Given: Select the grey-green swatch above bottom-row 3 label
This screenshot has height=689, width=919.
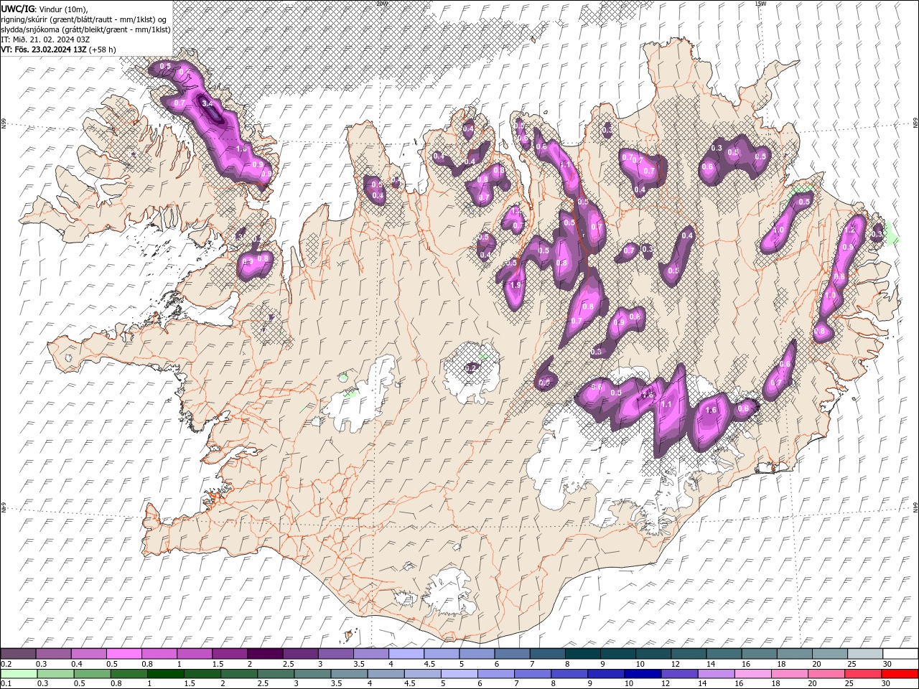Looking at the screenshot, I should pyautogui.click(x=312, y=674).
